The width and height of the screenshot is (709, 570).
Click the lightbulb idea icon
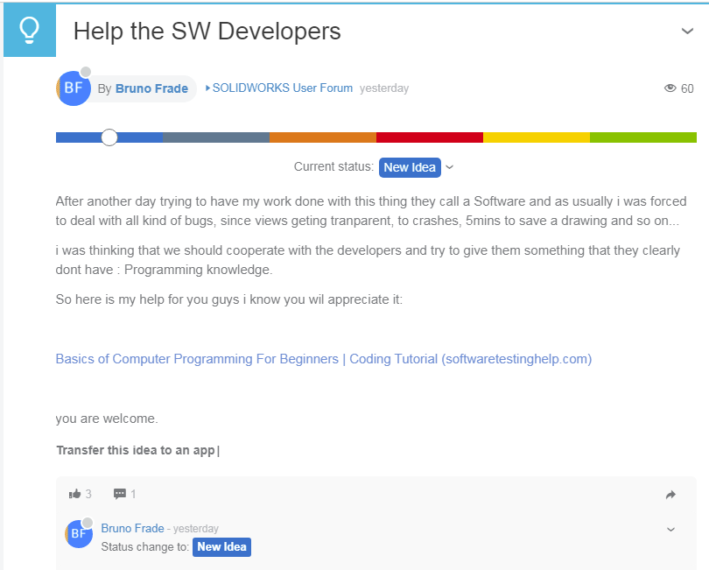coord(30,31)
